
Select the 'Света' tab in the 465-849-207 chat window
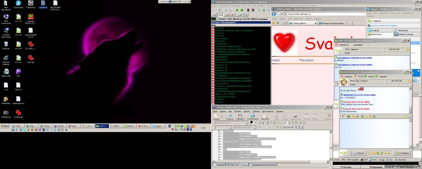(x=369, y=76)
